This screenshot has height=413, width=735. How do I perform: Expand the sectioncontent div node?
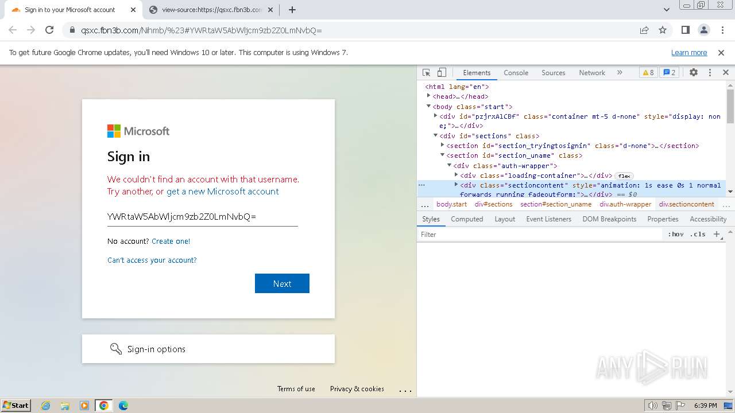(x=456, y=185)
